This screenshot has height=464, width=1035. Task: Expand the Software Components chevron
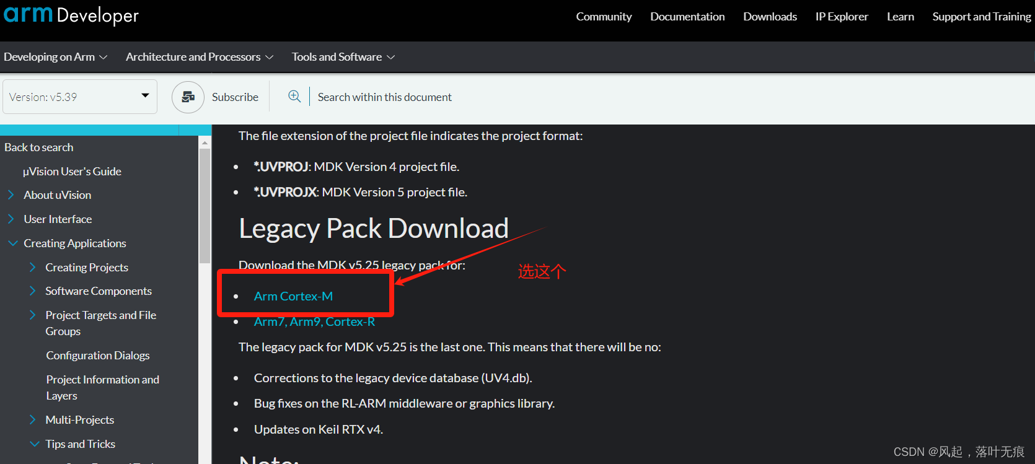[x=32, y=291]
